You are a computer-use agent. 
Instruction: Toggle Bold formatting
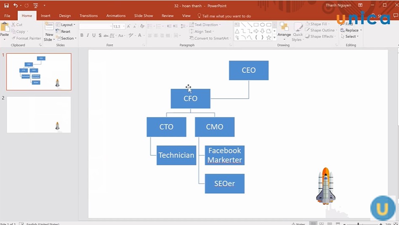tap(82, 35)
